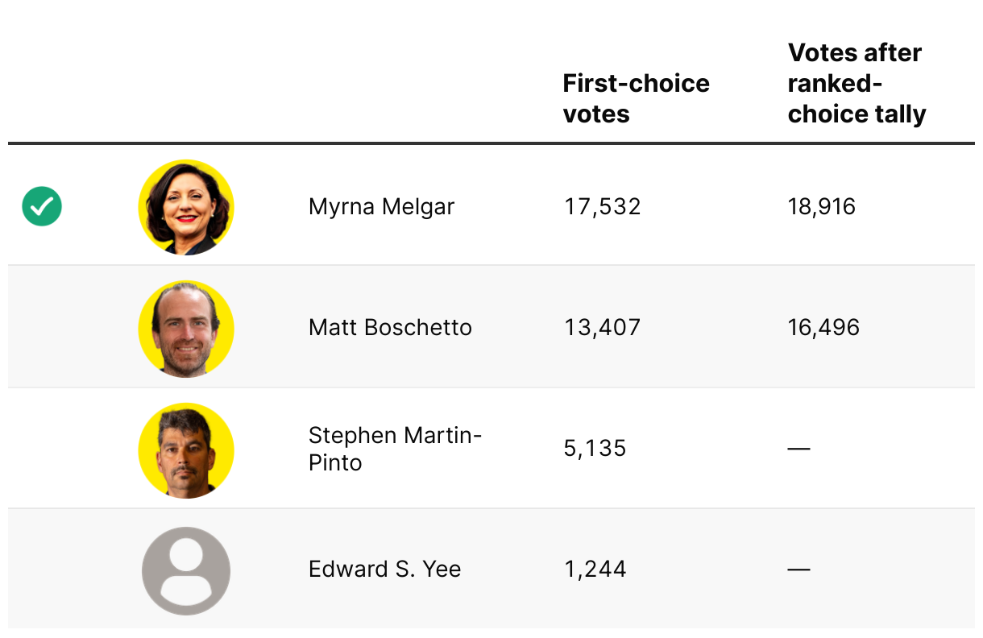This screenshot has width=983, height=638.
Task: Click Matt Boschetto's portrait photo
Action: [x=186, y=328]
